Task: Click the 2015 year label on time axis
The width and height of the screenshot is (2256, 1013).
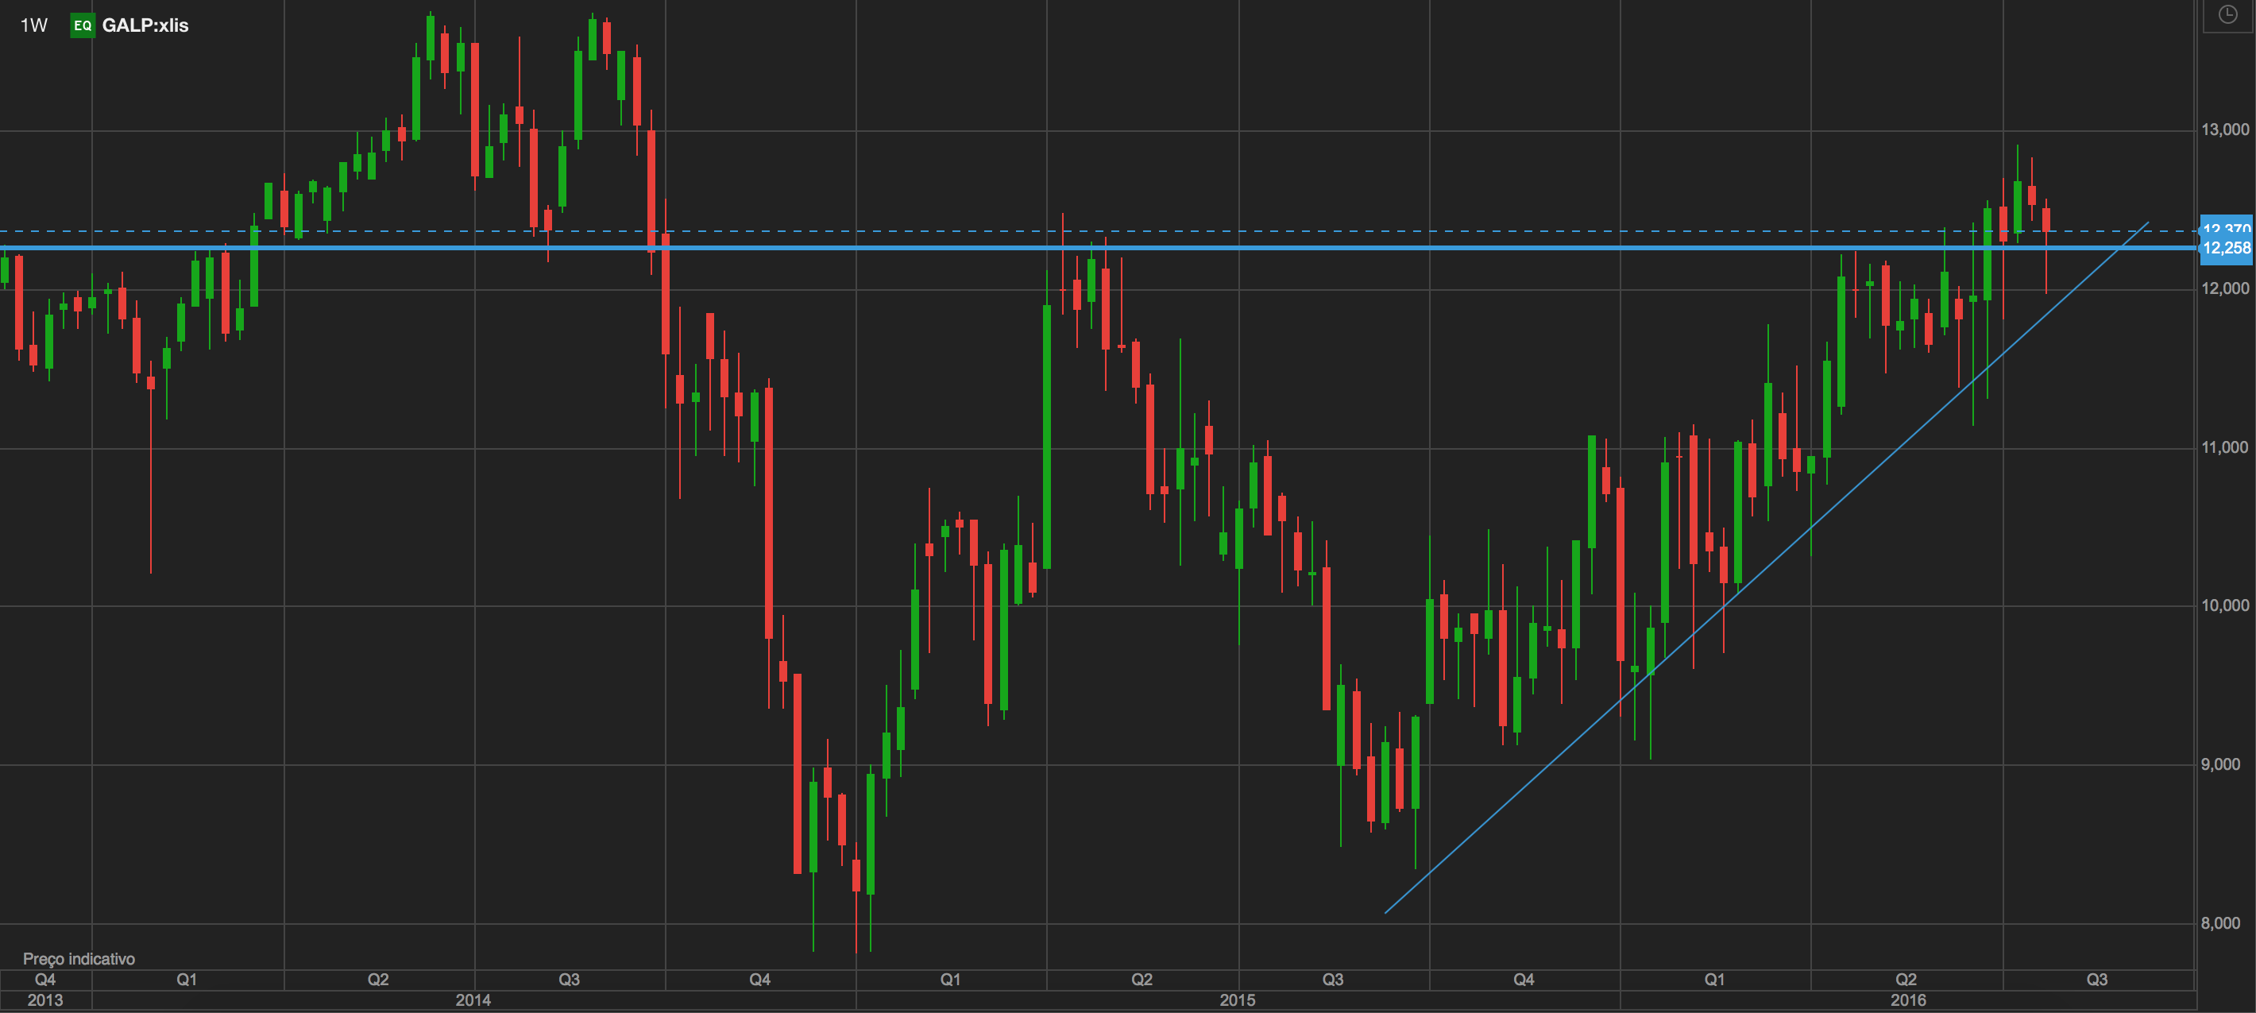Action: [1238, 999]
